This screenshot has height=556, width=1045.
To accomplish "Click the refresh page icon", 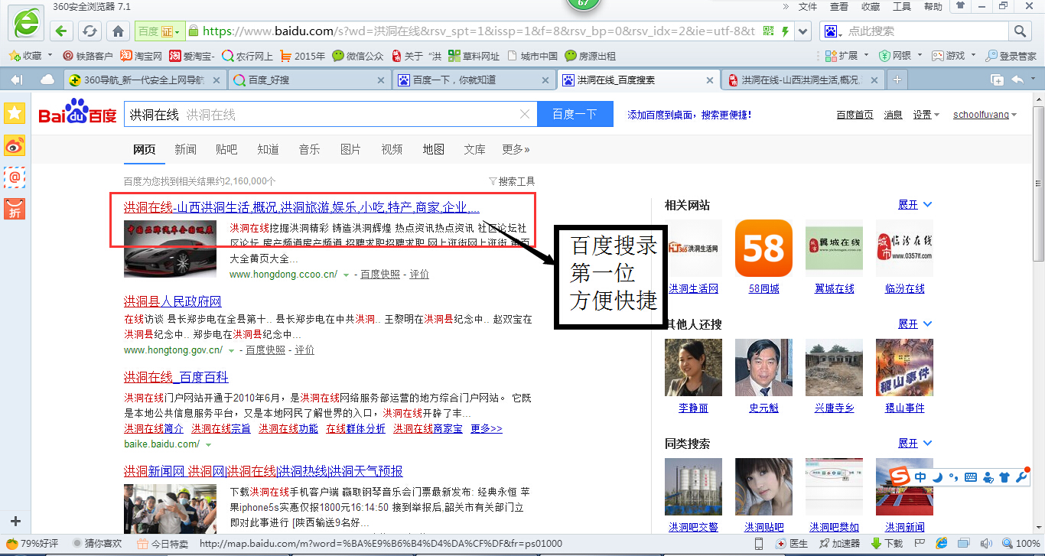I will pos(90,31).
